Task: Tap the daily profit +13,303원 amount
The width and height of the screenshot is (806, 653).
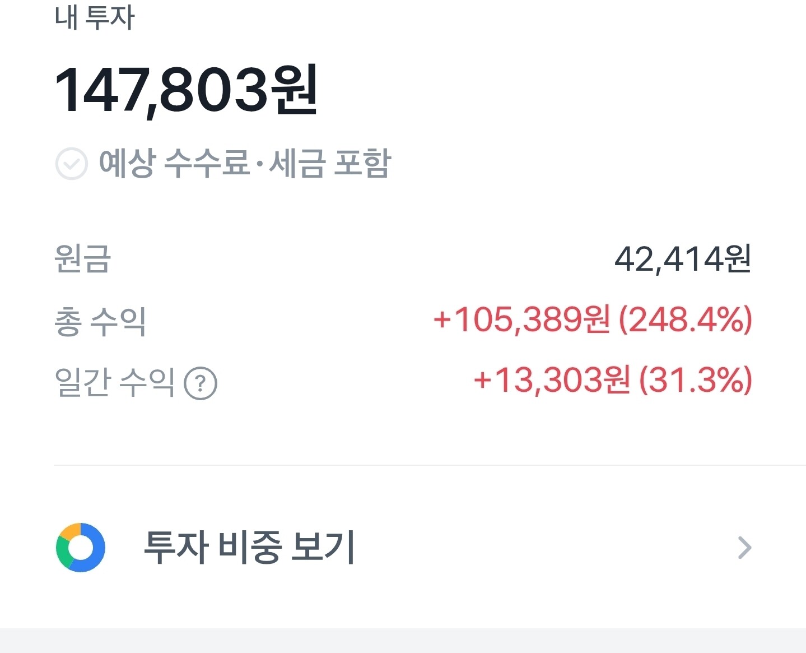Action: (x=552, y=381)
